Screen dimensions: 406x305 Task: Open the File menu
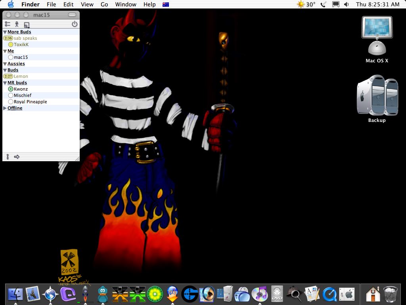coord(51,4)
